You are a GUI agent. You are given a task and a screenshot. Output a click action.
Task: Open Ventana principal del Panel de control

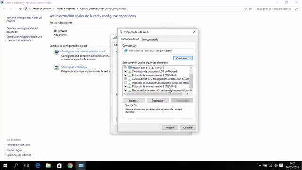pyautogui.click(x=24, y=19)
